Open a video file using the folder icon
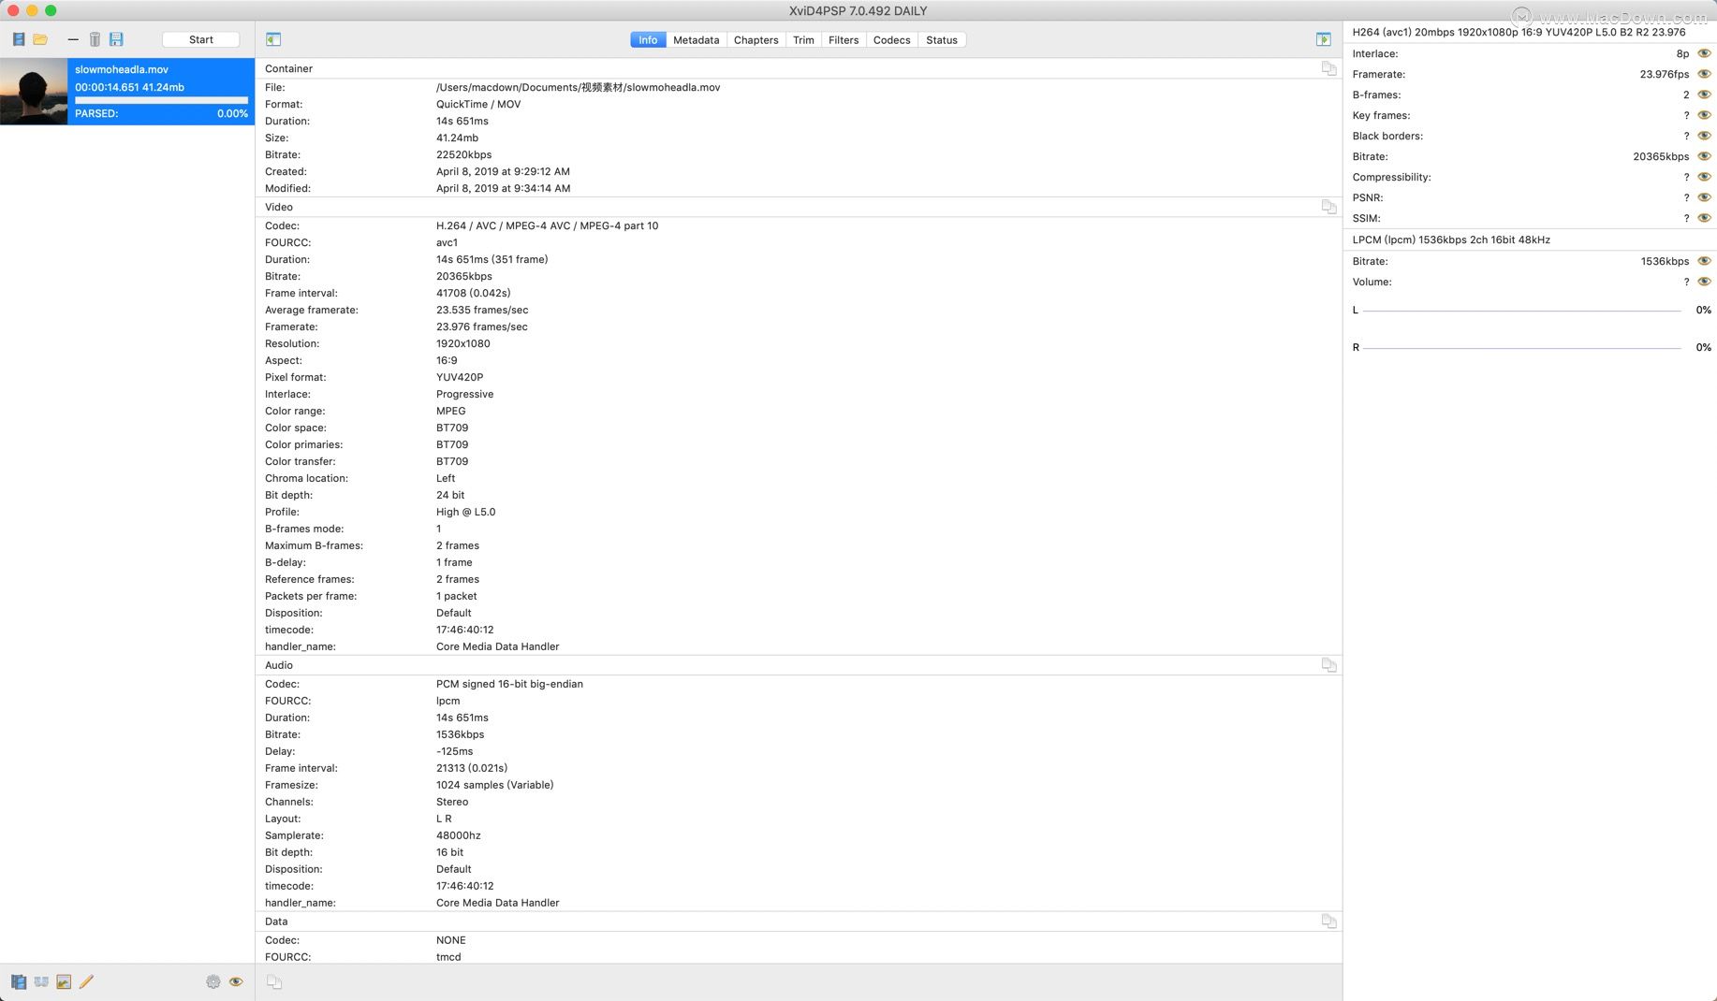 (41, 38)
